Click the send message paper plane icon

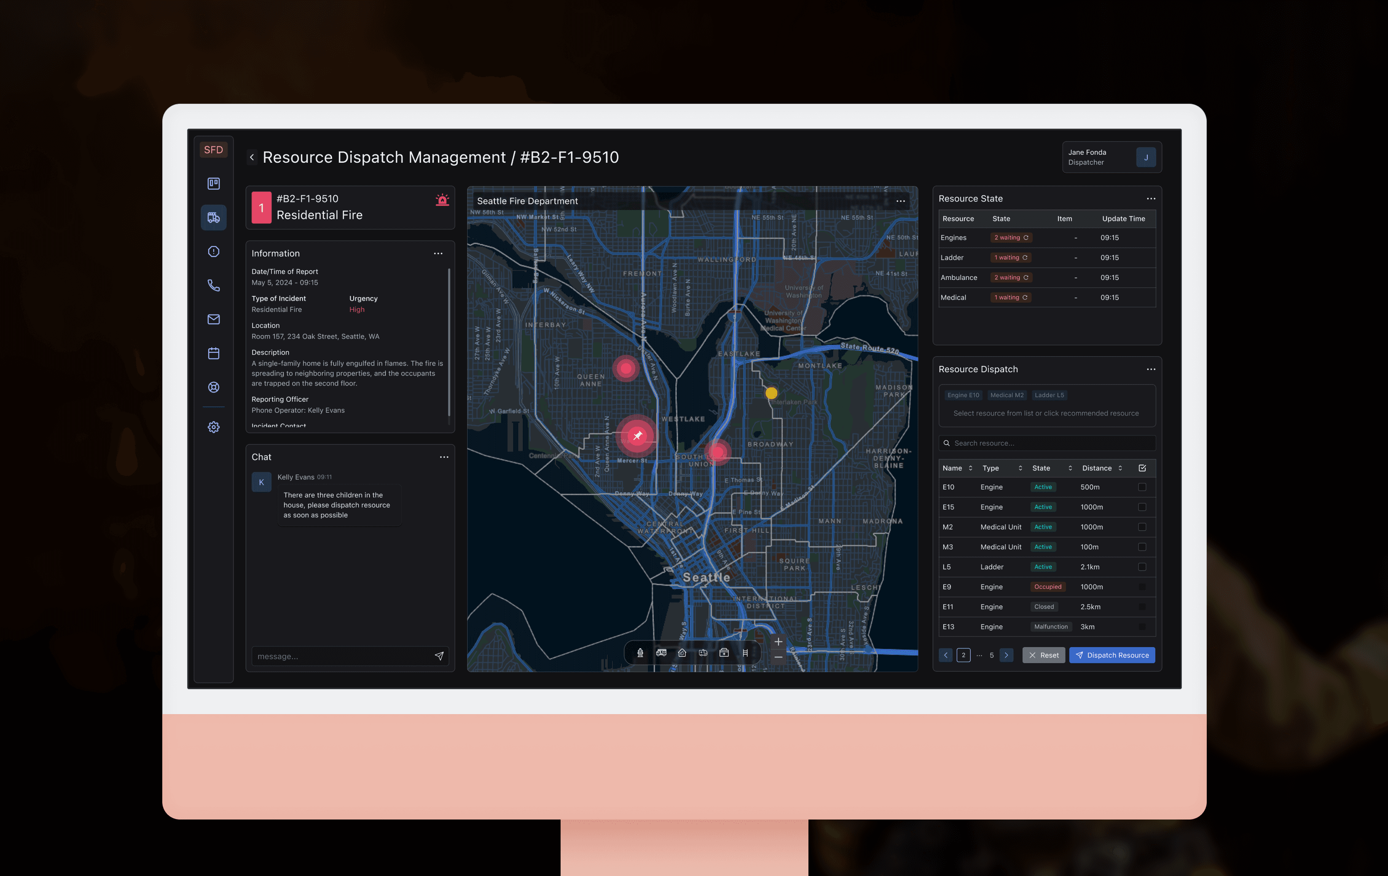pos(439,656)
